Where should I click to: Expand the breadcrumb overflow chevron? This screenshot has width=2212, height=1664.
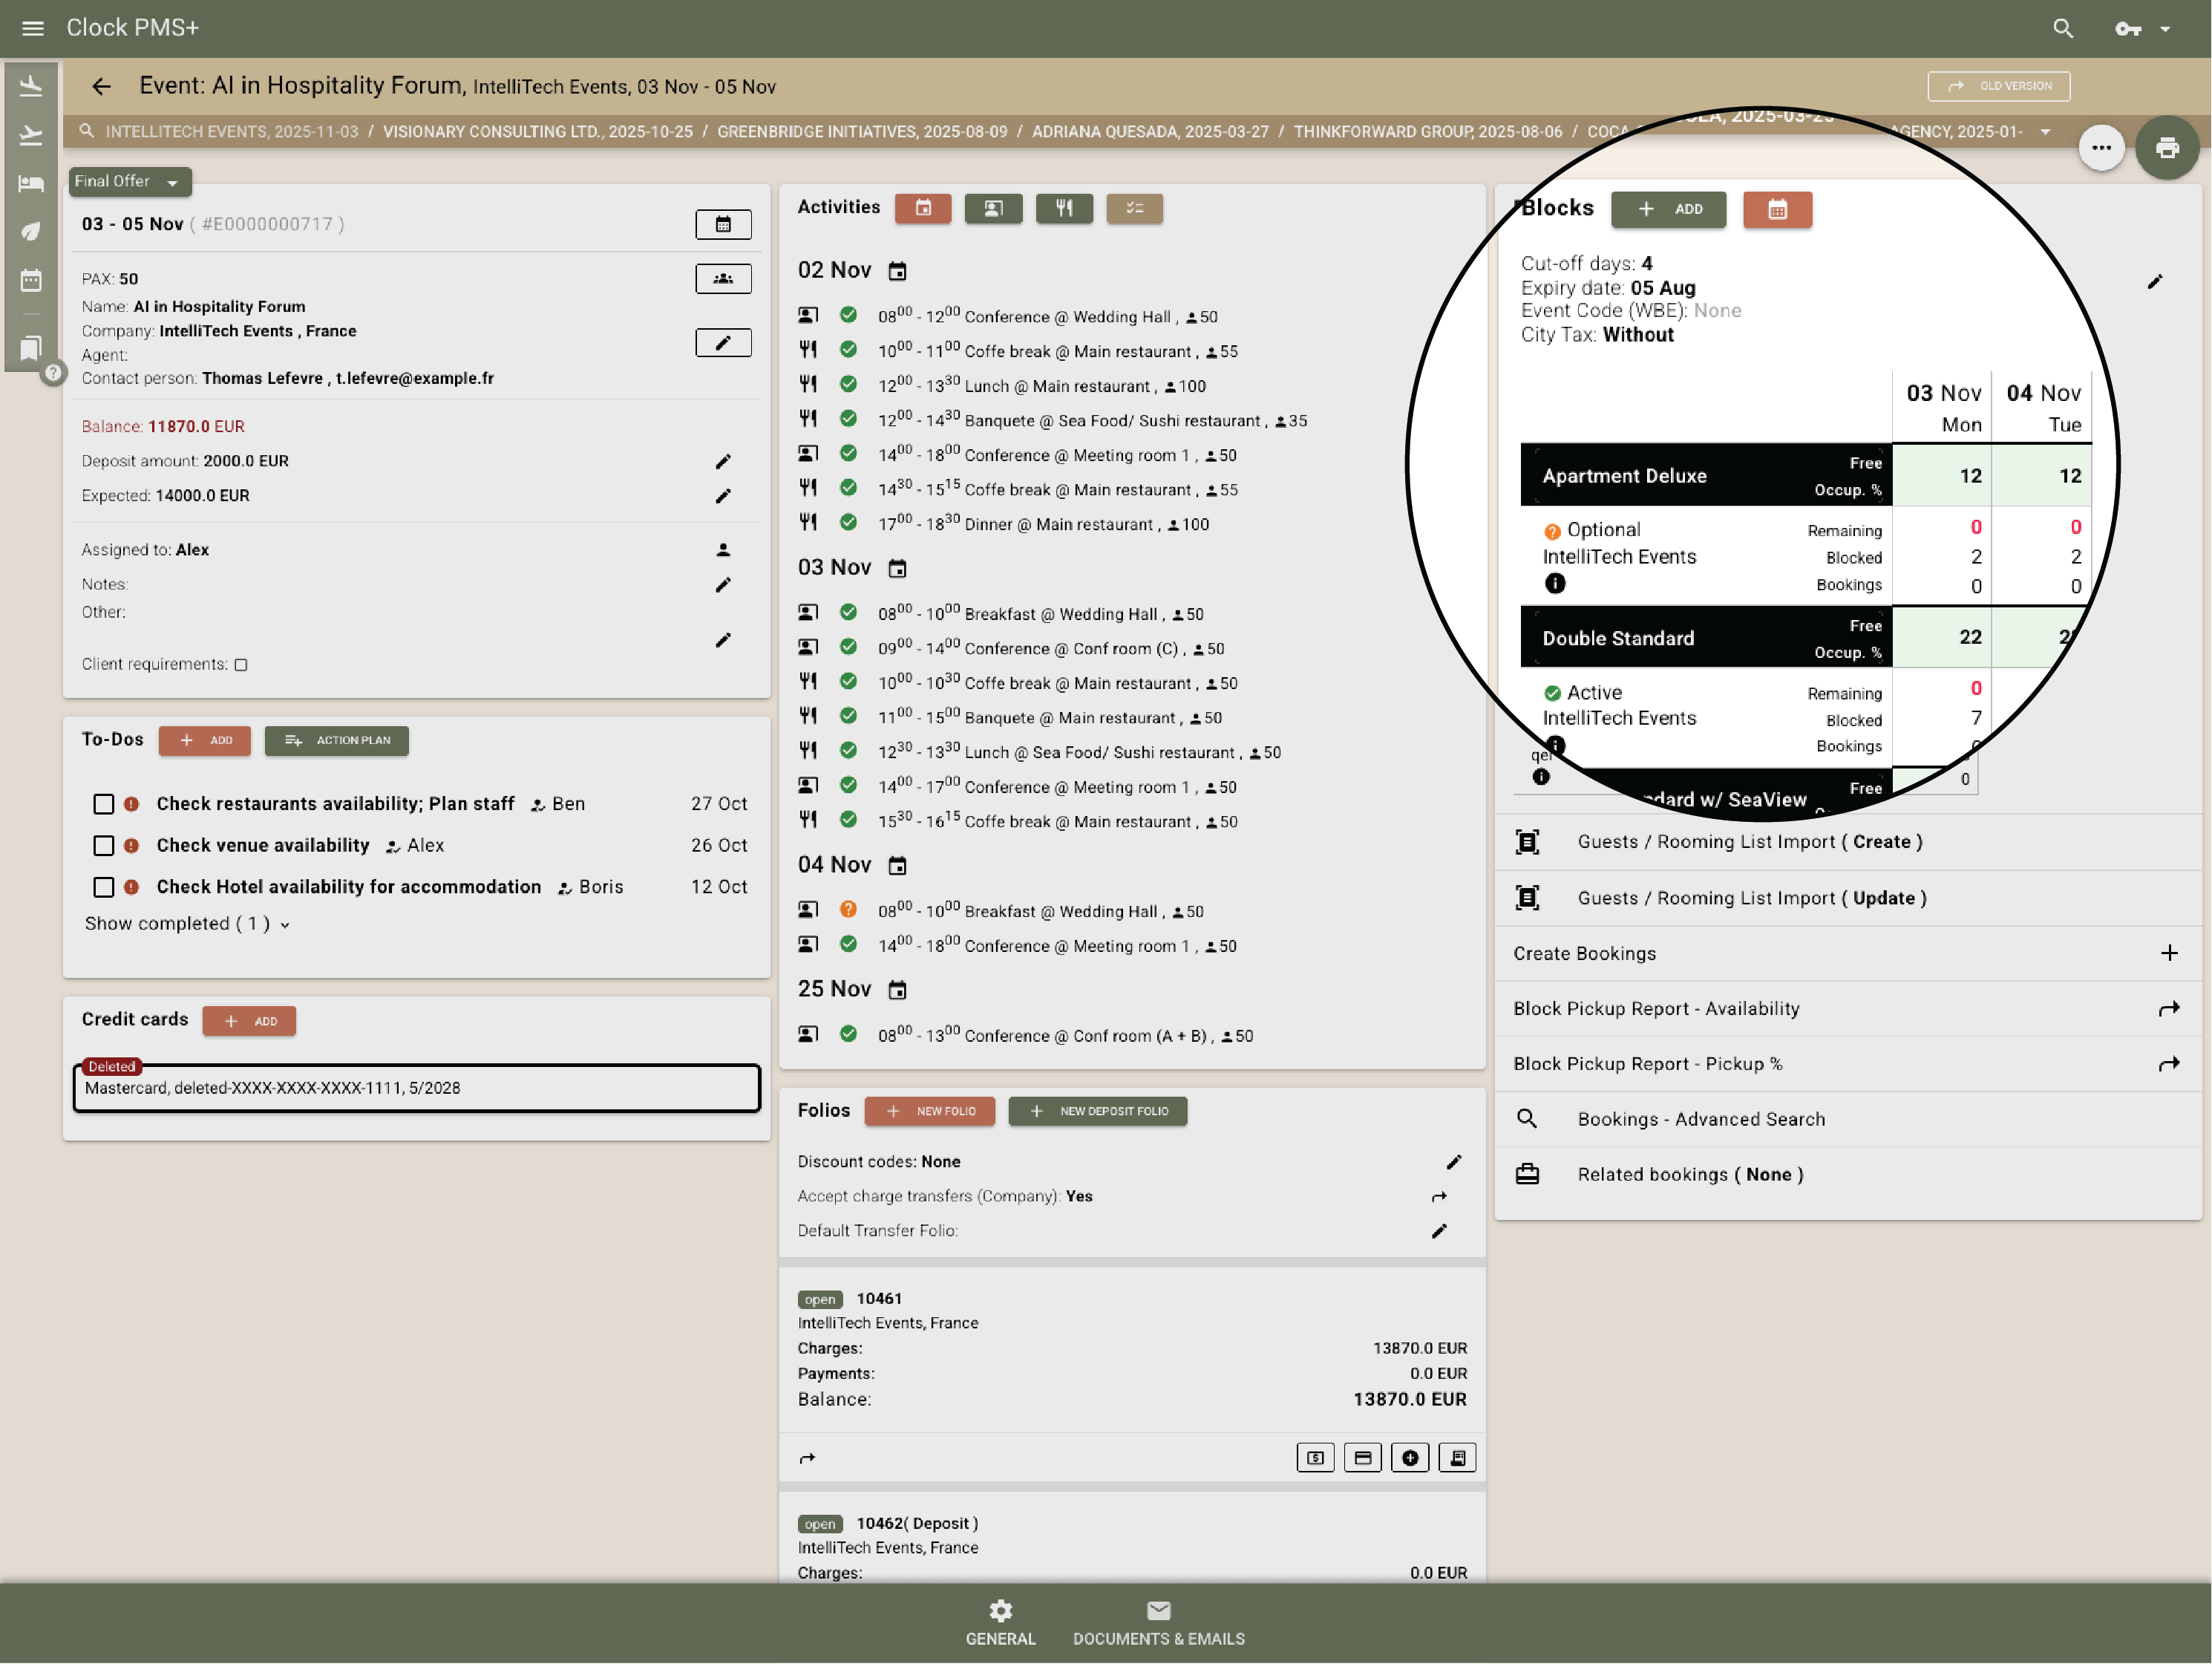point(2046,131)
